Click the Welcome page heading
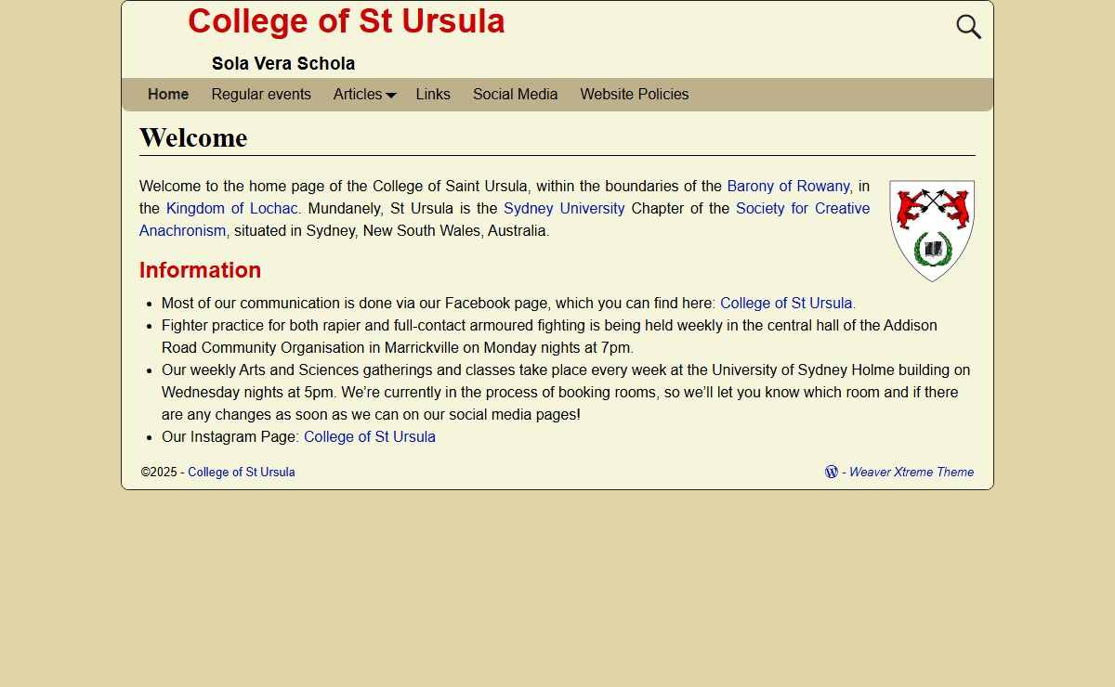Image resolution: width=1115 pixels, height=687 pixels. click(193, 137)
